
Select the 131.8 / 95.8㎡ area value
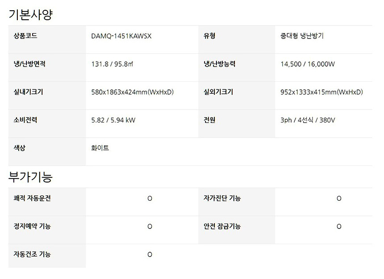pos(112,64)
